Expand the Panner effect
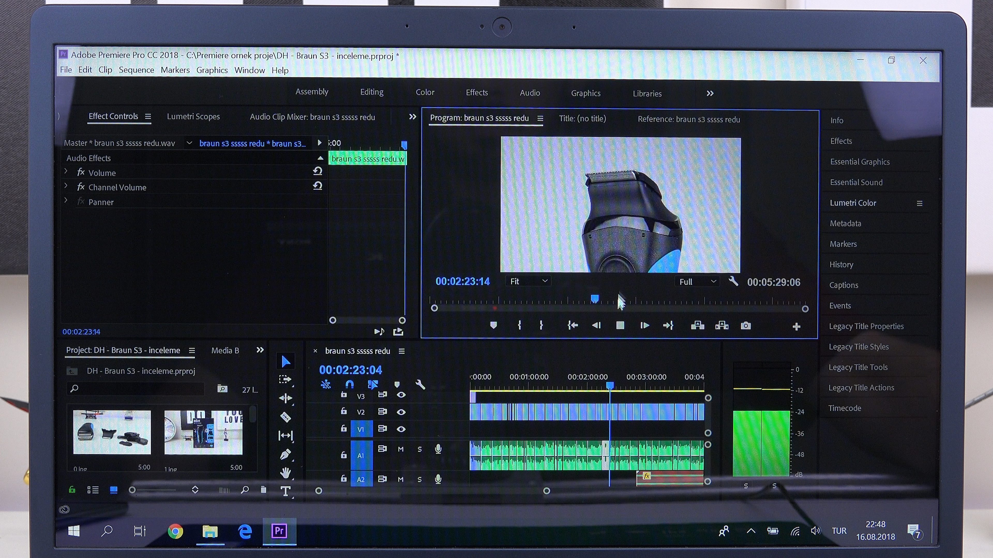The width and height of the screenshot is (993, 558). [x=66, y=200]
